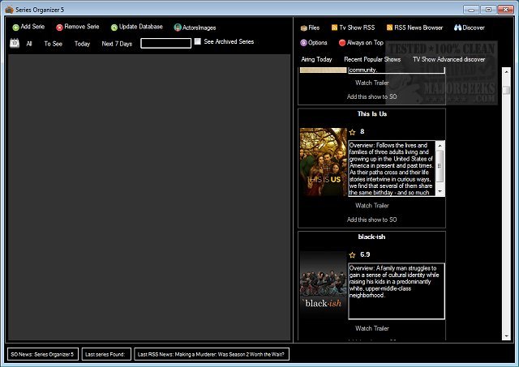This screenshot has width=519, height=367.
Task: Watch Trailer for black-ish
Action: [372, 328]
